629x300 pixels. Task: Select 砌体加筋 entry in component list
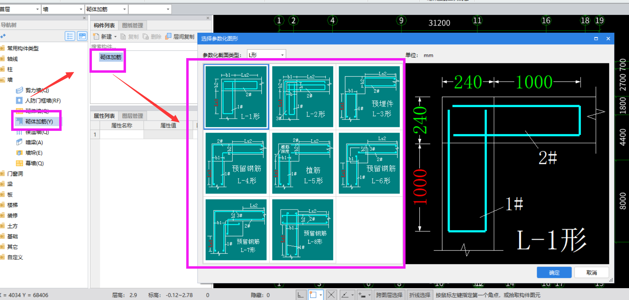pyautogui.click(x=111, y=57)
